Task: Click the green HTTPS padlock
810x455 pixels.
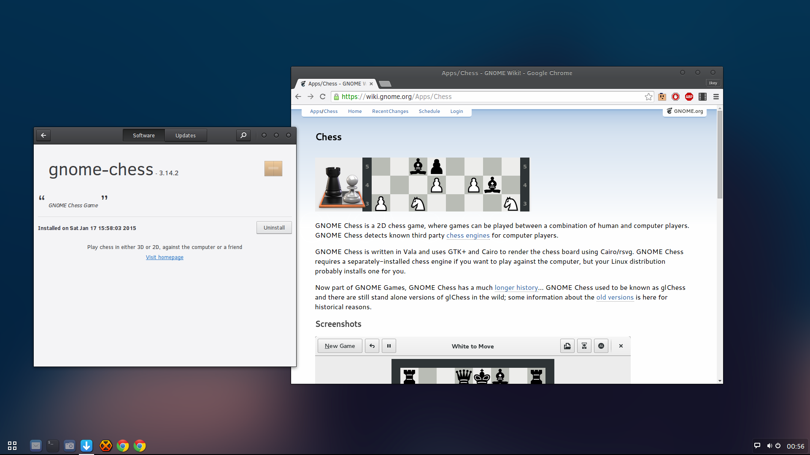Action: pos(336,97)
